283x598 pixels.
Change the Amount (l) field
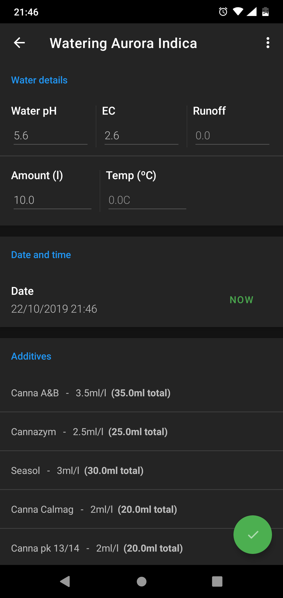pyautogui.click(x=52, y=200)
